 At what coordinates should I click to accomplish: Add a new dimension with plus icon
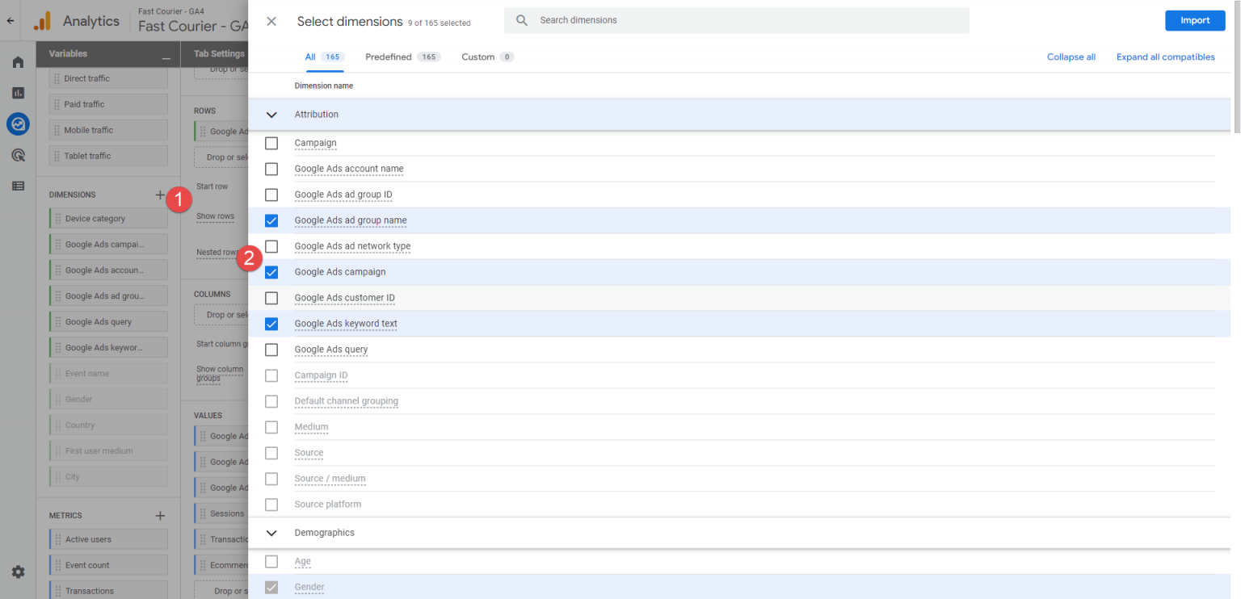(160, 195)
